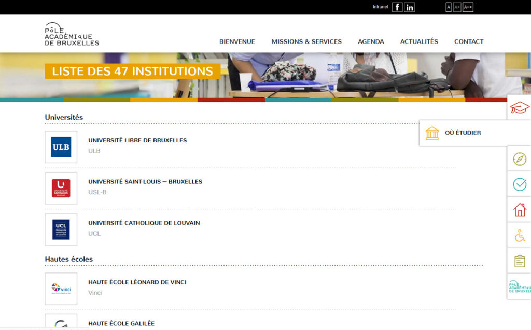Click the building icon beside Où étudier
The width and height of the screenshot is (531, 330).
432,133
